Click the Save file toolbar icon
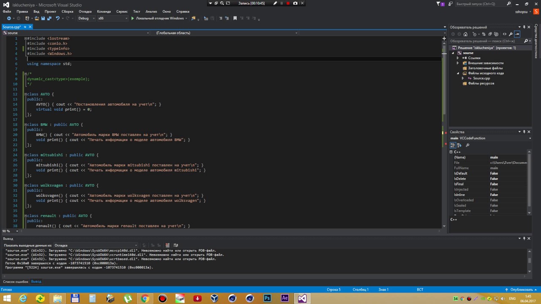 pyautogui.click(x=43, y=19)
